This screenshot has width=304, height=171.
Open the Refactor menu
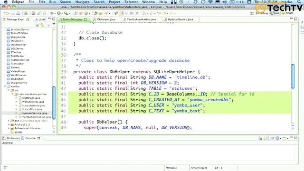131,2
